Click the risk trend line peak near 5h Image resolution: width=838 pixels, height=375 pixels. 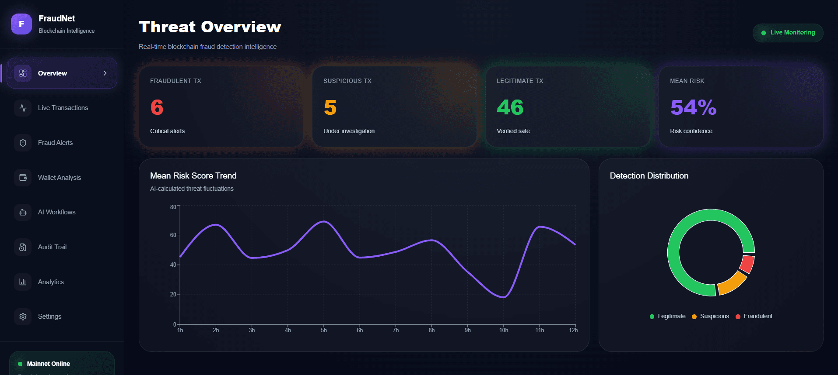(324, 222)
